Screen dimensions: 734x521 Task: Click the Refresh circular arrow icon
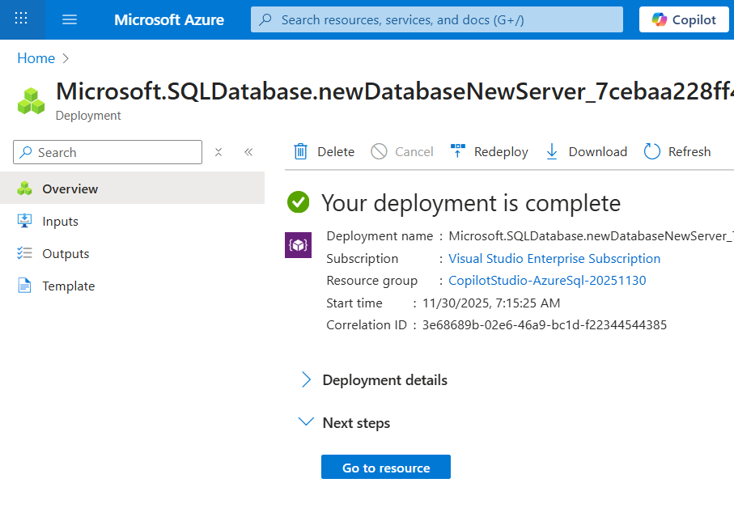[x=652, y=151]
